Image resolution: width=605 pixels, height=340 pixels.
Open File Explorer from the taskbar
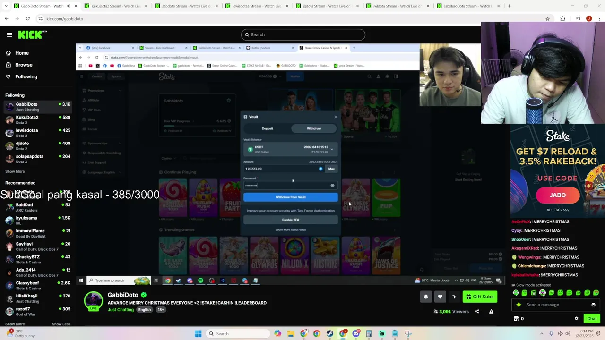coord(291,334)
